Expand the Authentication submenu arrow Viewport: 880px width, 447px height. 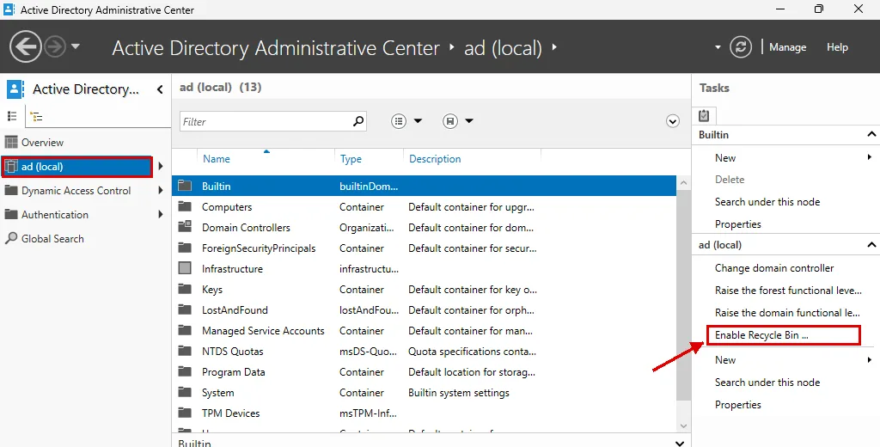(161, 214)
